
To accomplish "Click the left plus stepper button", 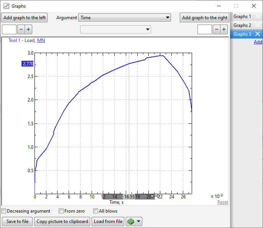I will [28, 30].
